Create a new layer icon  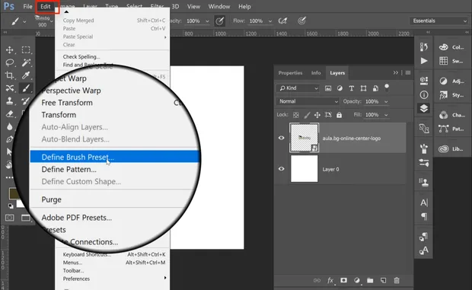point(383,280)
